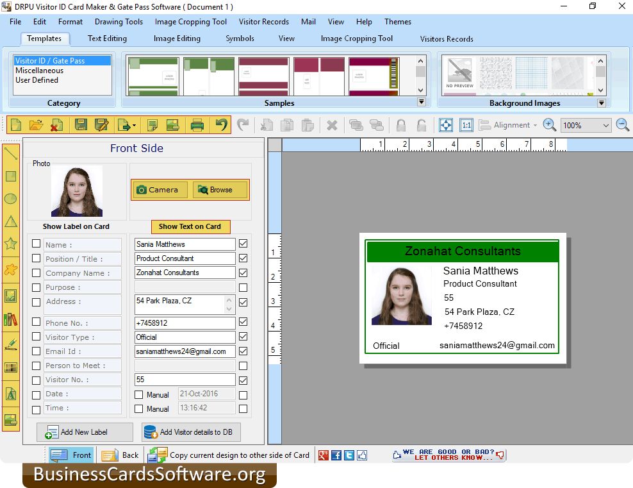The image size is (633, 488).
Task: Toggle the Manual checkbox for Time
Action: pos(138,409)
